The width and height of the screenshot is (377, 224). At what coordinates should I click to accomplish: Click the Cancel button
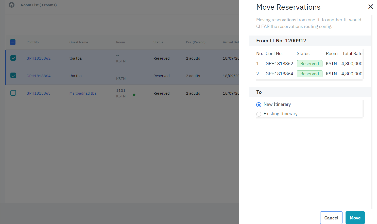coord(331,218)
